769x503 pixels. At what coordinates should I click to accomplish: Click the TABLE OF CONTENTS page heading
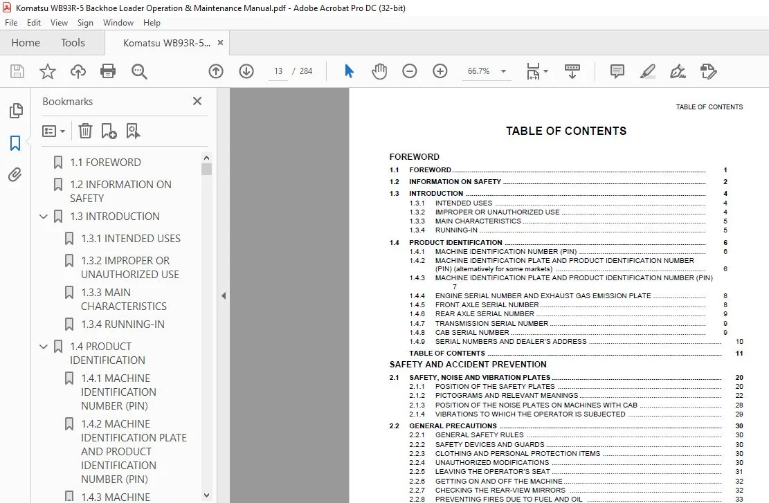point(566,131)
